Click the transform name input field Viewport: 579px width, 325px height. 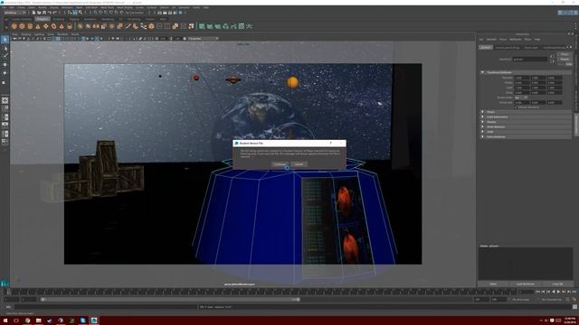click(529, 59)
